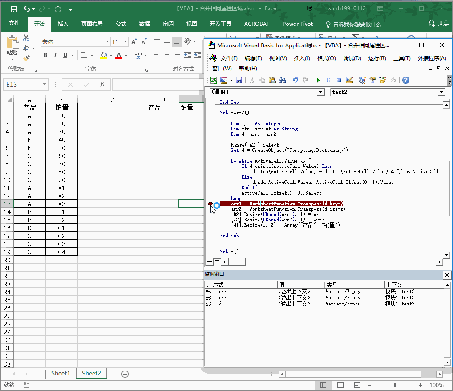This screenshot has height=391, width=453.
Task: Switch to Excel via the VBA toolbar icon
Action: [214, 80]
